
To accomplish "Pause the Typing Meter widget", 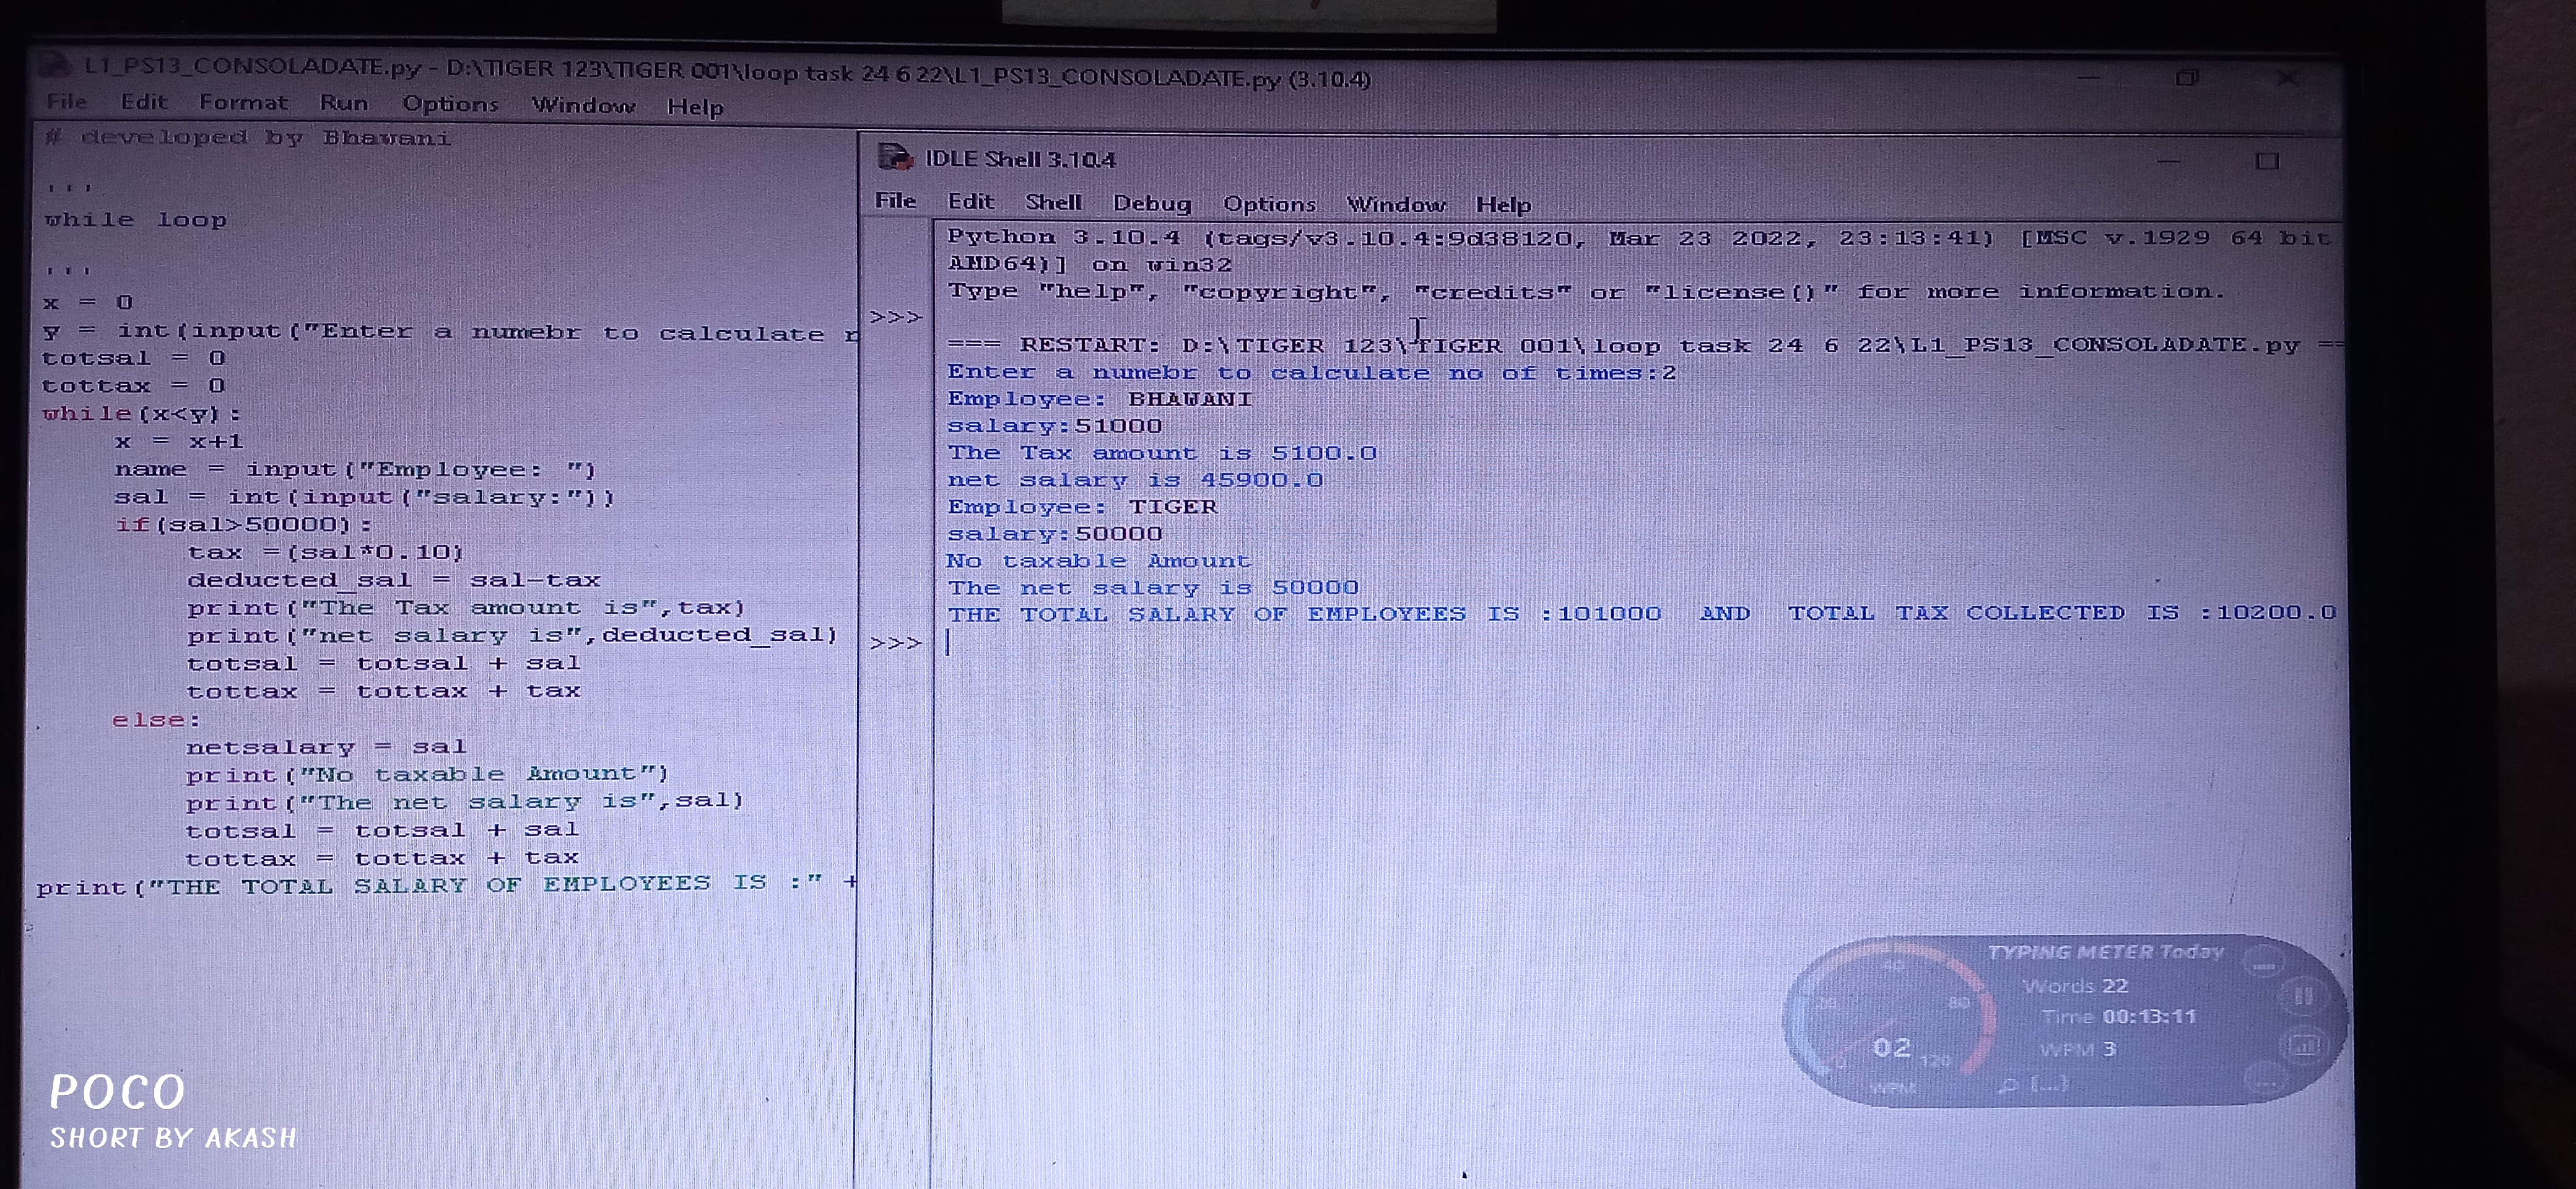I will [2303, 996].
